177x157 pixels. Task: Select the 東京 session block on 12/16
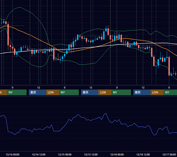(142, 92)
